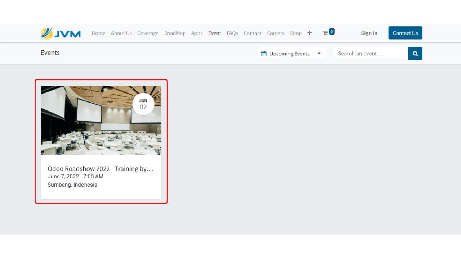Open the Odoo Roadshow event photo
This screenshot has width=461, height=259.
click(x=101, y=120)
